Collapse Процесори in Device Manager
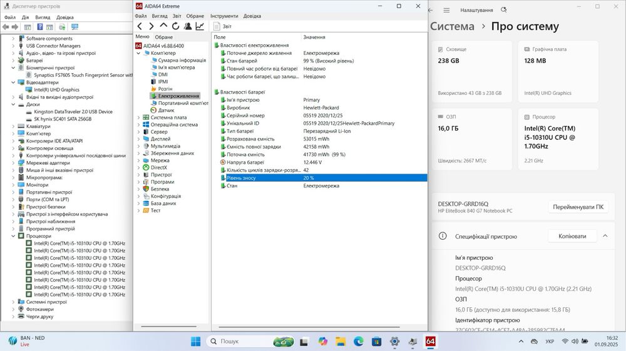 point(13,236)
